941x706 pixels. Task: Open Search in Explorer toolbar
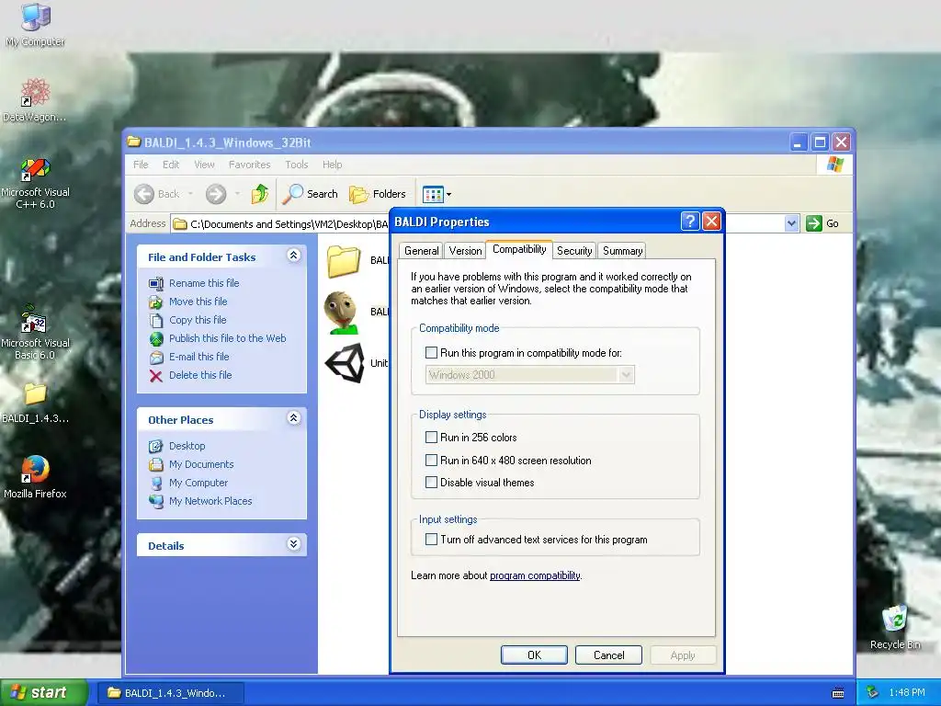point(311,194)
